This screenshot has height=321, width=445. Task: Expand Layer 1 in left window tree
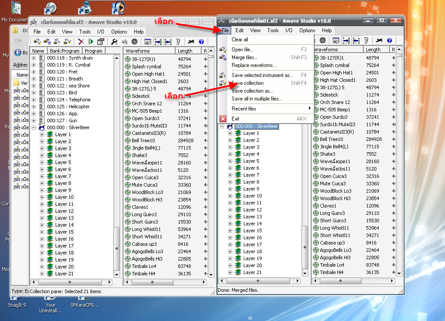coord(42,135)
